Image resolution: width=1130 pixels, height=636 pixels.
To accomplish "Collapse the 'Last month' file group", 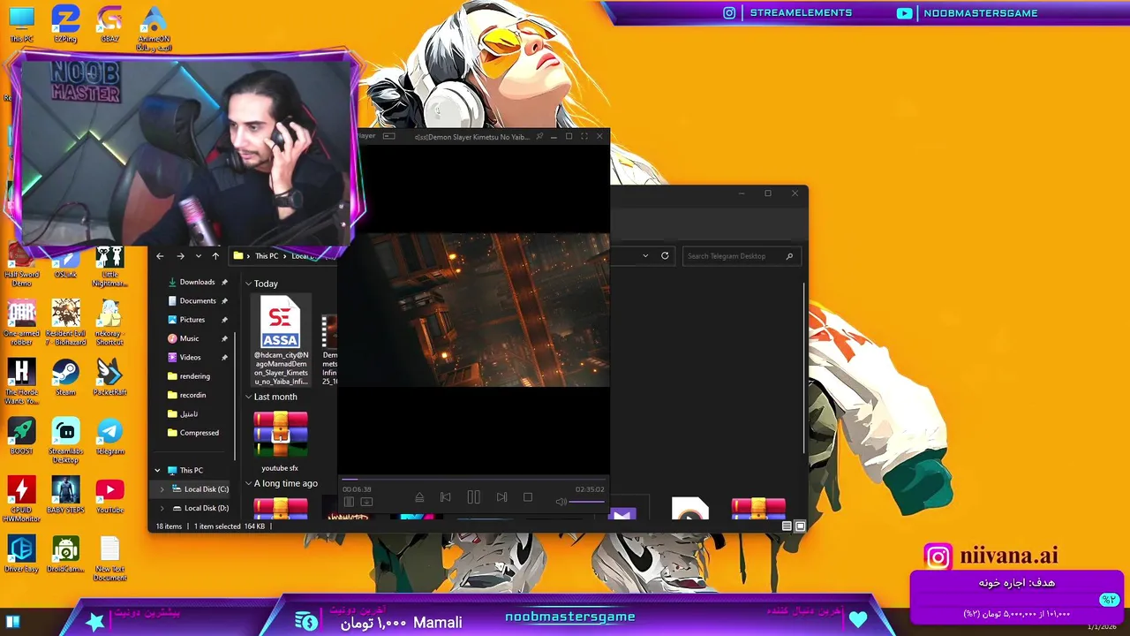I will 249,397.
